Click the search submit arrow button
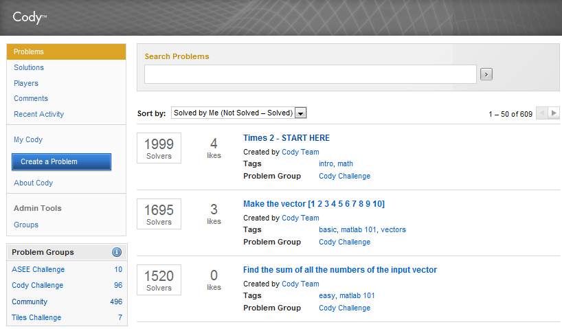The image size is (562, 329). coord(486,74)
